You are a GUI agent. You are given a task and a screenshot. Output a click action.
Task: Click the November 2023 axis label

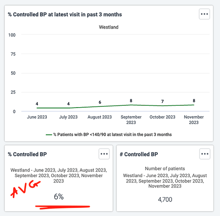coord(194,120)
